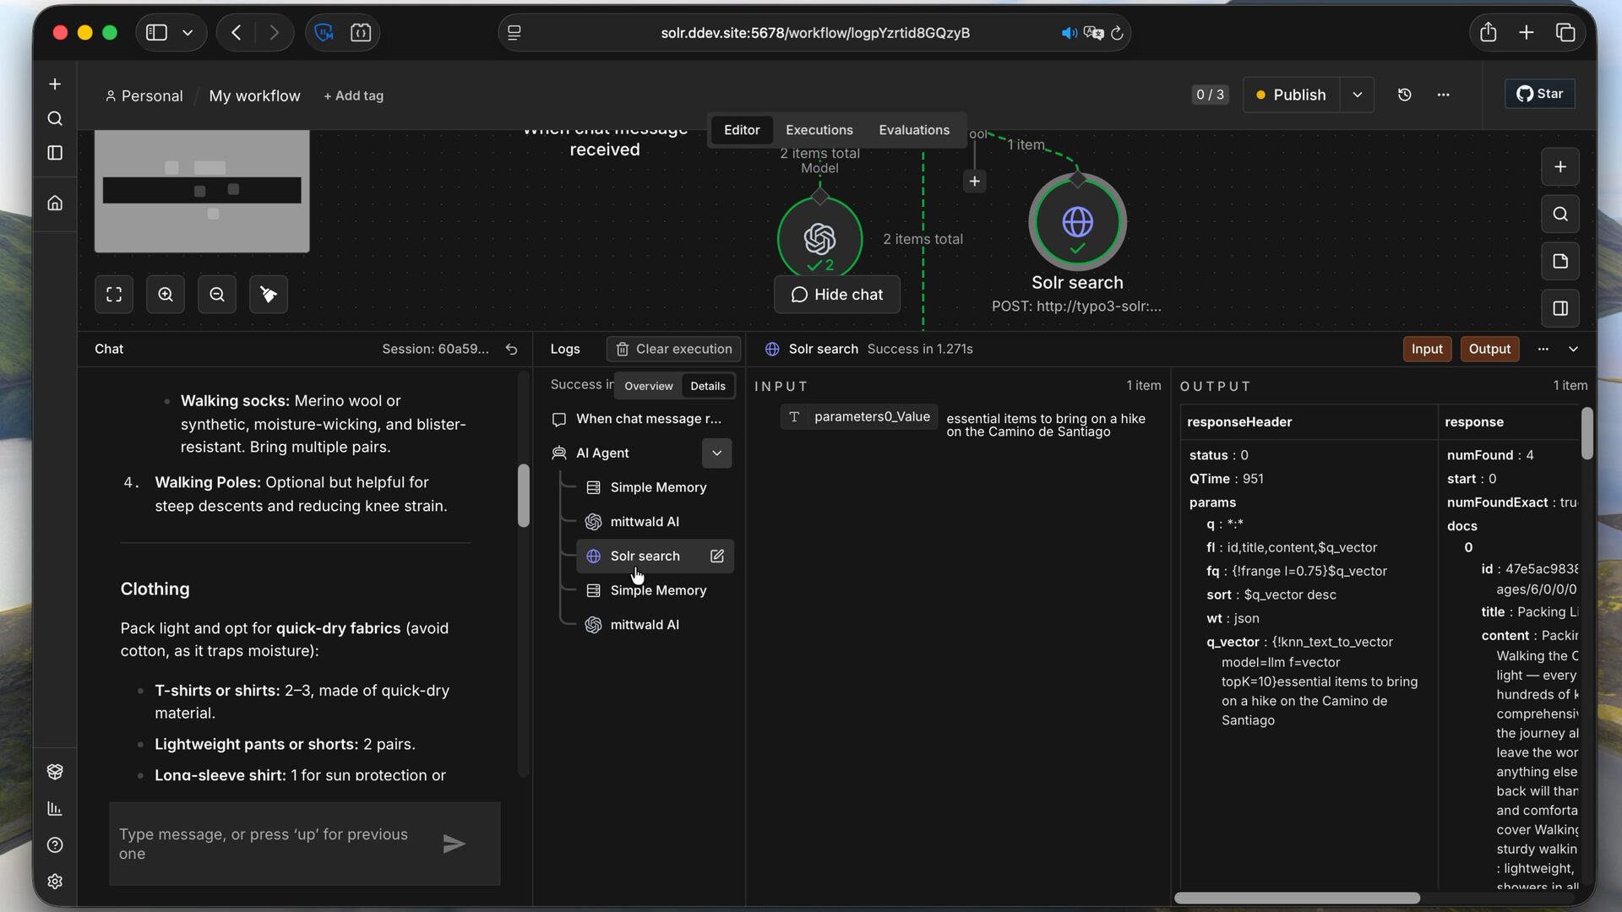1622x912 pixels.
Task: Zoom to fit the workflow canvas
Action: (114, 295)
